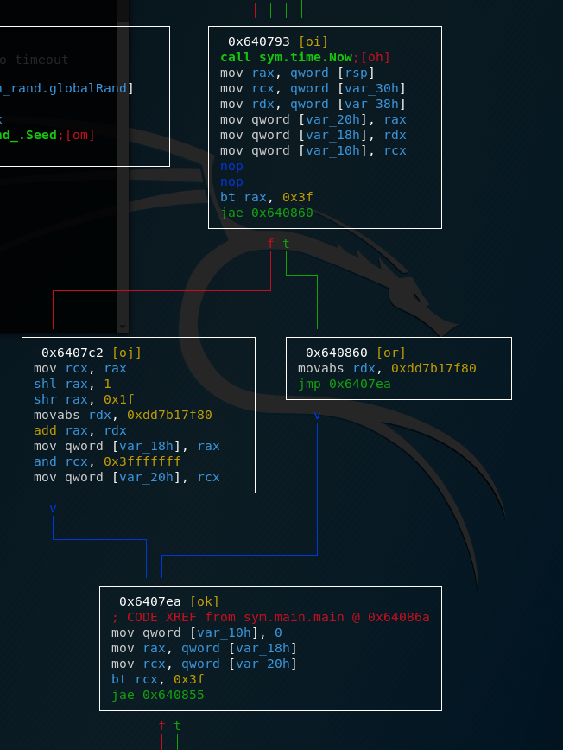Click the scrollbar down arrow of the left pane

tap(123, 327)
